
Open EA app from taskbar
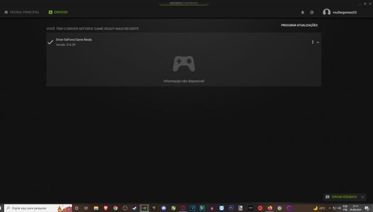[x=260, y=208]
